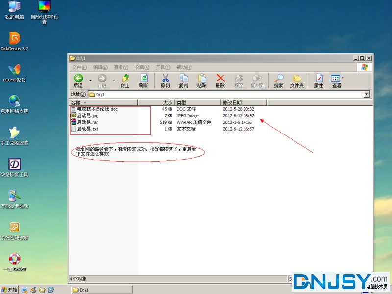The image size is (392, 294).
Task: Expand the 后退 (Back) history dropdown arrow
Action: click(90, 80)
